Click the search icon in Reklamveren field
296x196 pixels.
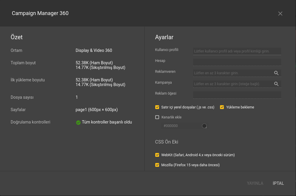276,73
